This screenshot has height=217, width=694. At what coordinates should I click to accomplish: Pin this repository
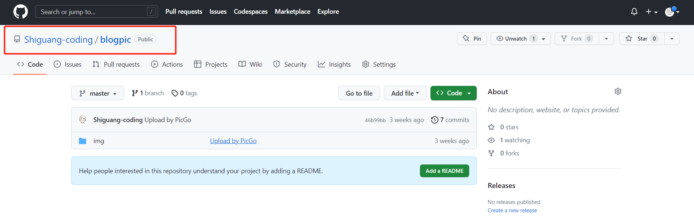(472, 39)
